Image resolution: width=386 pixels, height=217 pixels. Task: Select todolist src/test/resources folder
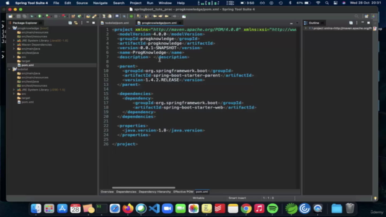click(x=34, y=86)
